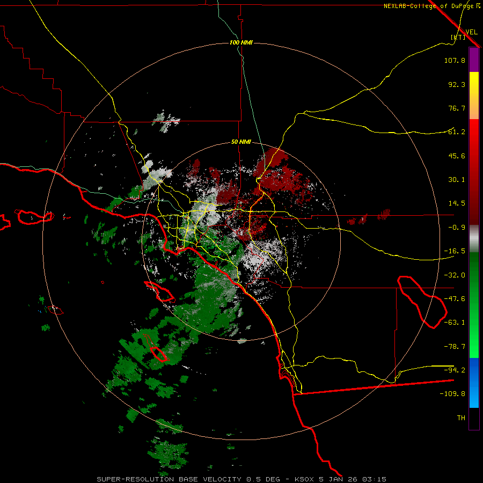Click the TH legend label
This screenshot has height=483, width=483.
[x=461, y=418]
